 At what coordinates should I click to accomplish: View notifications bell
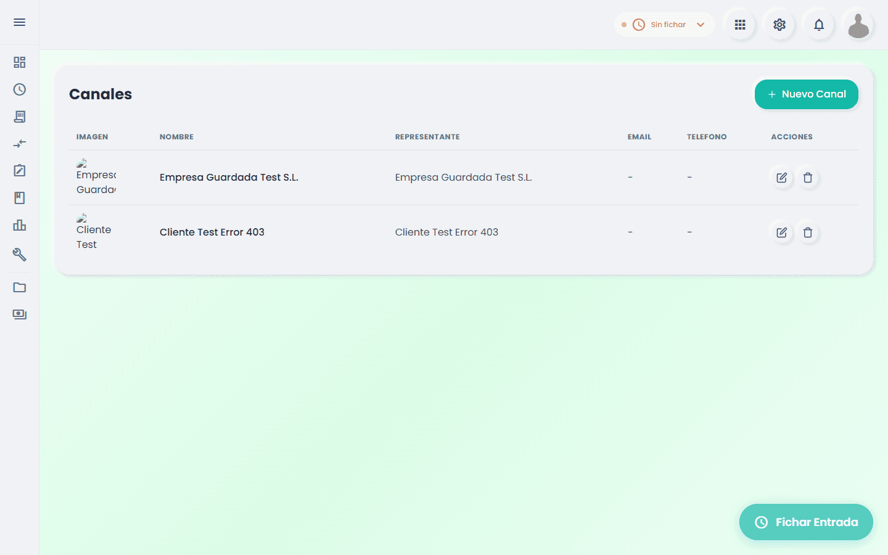819,25
